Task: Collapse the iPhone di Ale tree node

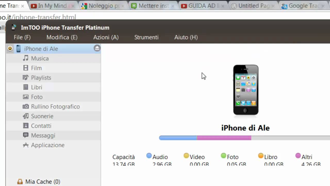Action: [x=10, y=48]
